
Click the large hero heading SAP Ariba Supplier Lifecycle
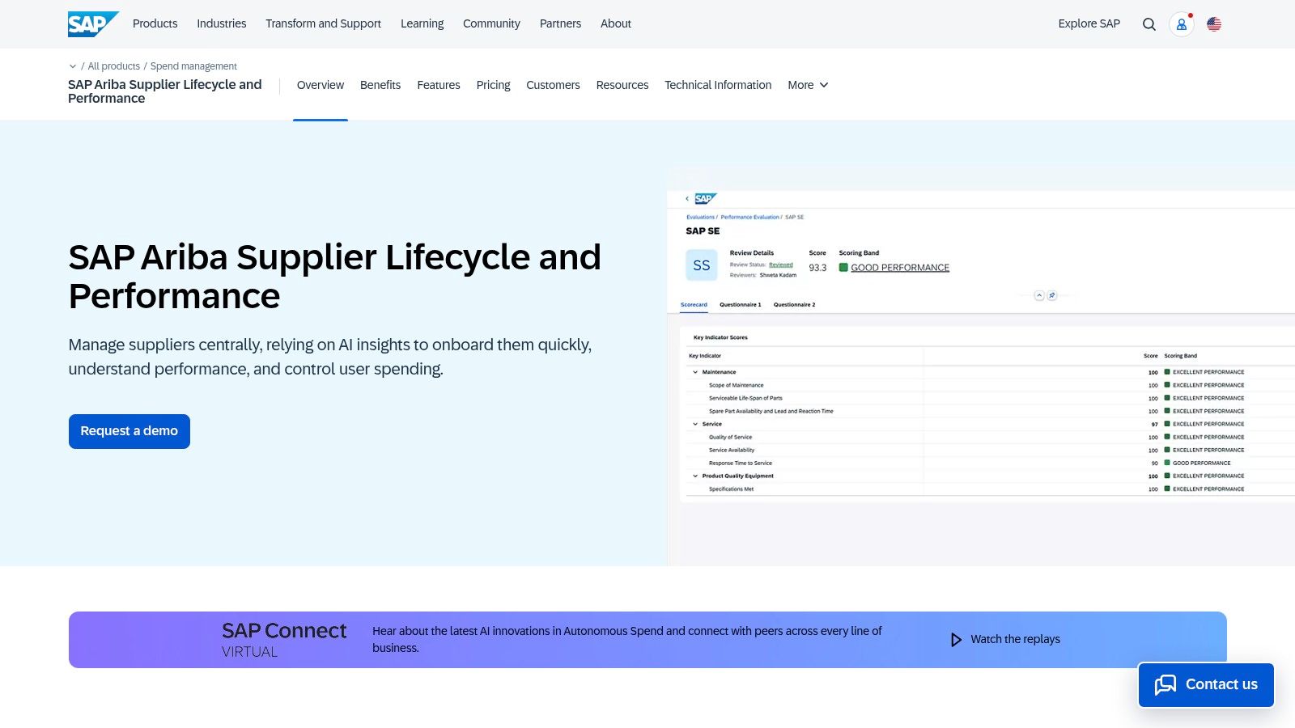335,277
